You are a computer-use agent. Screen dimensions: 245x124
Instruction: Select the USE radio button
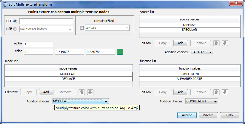tap(15, 29)
